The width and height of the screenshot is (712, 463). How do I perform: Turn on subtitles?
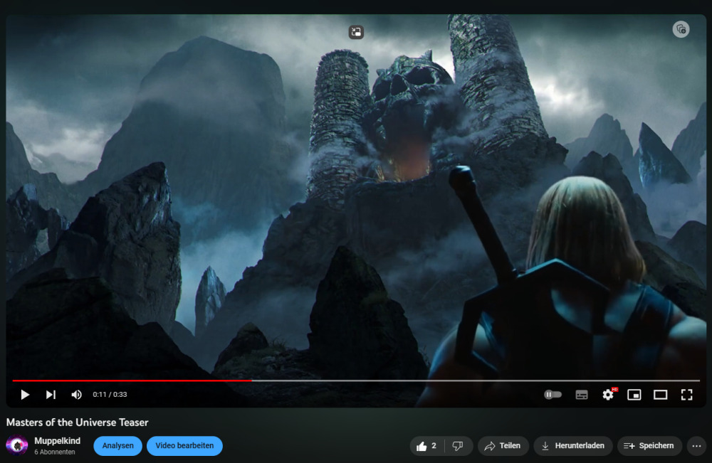(x=582, y=395)
